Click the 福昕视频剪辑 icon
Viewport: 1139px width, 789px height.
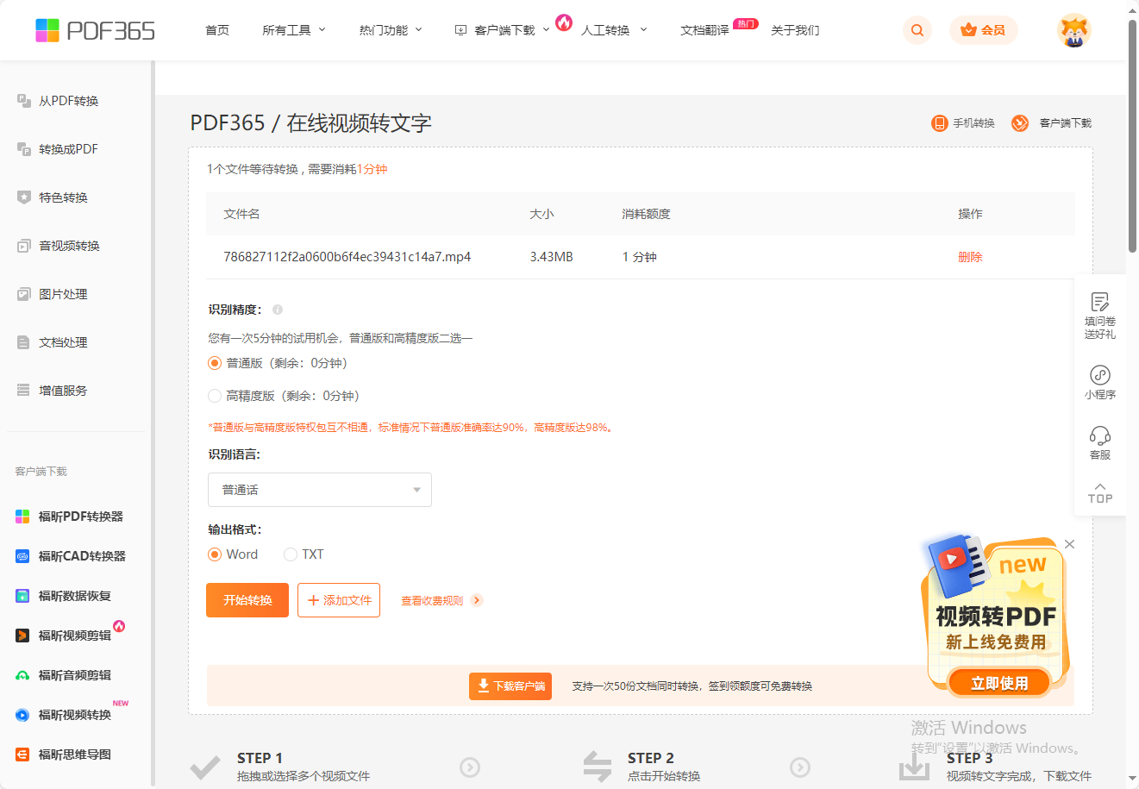point(22,636)
